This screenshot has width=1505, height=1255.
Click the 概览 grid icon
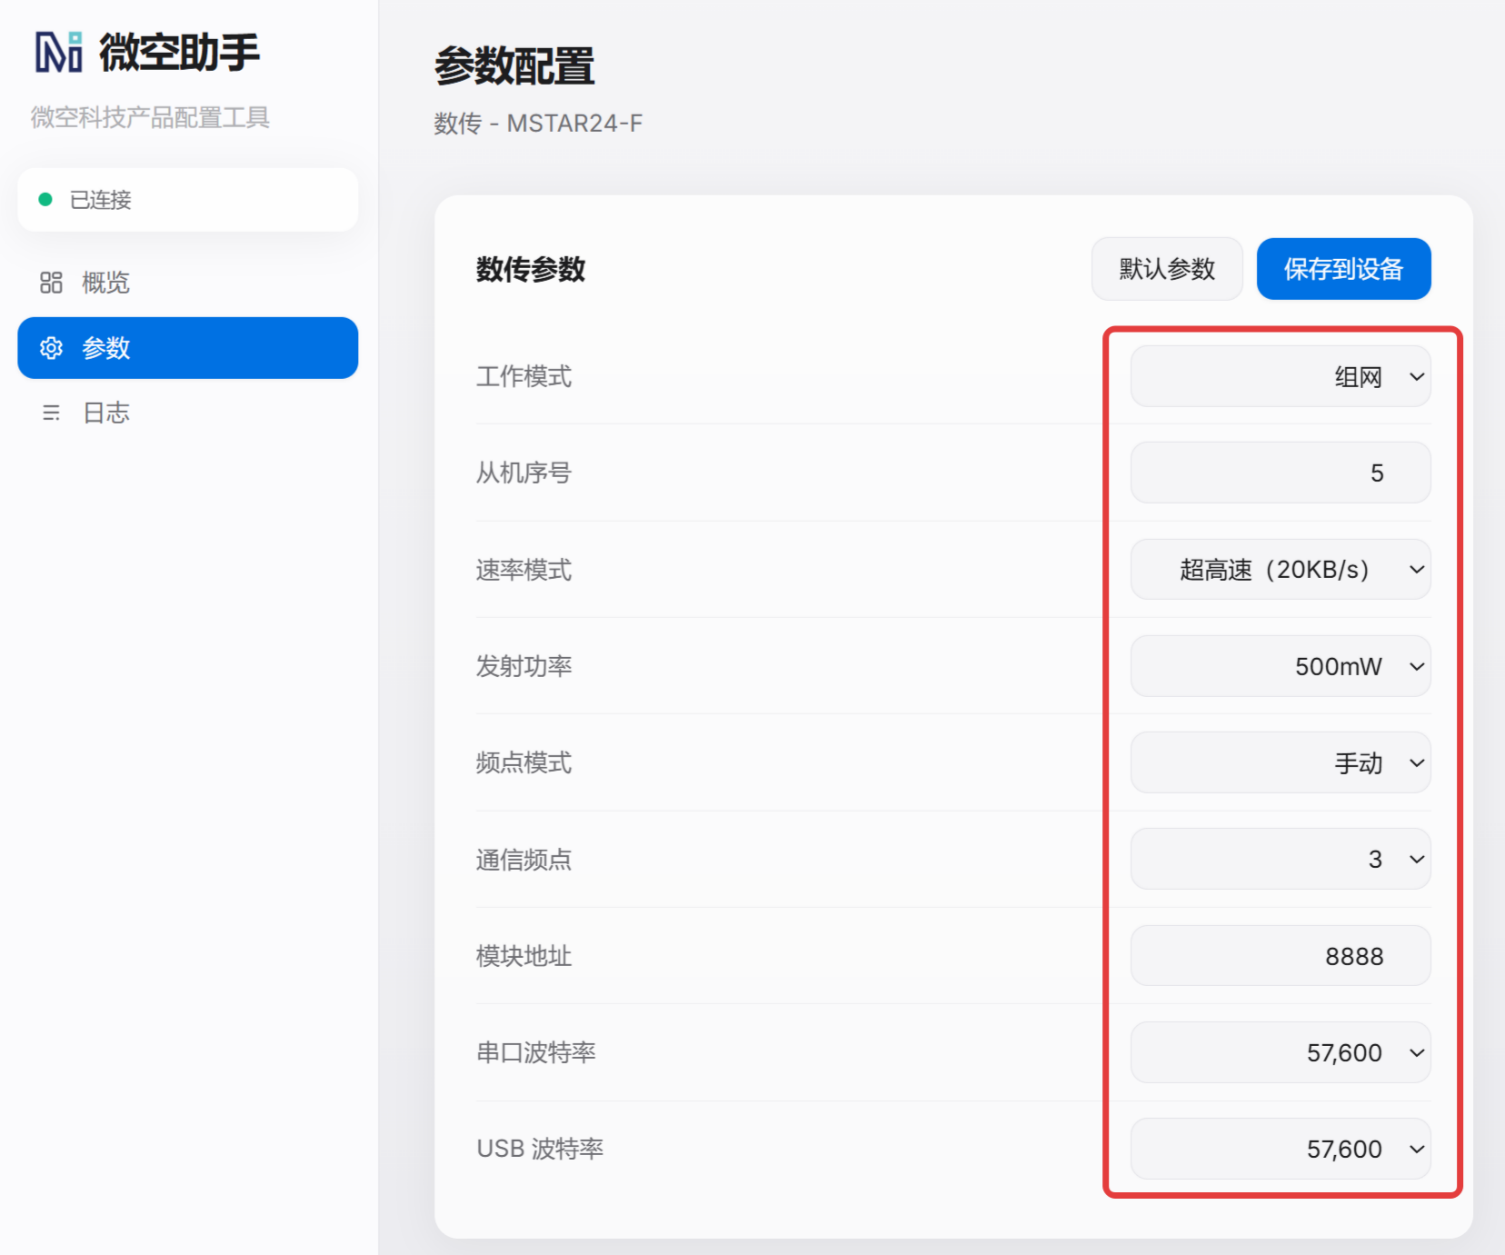pyautogui.click(x=51, y=283)
